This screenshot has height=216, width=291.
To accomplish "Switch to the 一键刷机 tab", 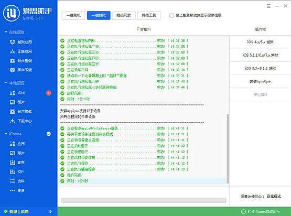I will (x=73, y=15).
